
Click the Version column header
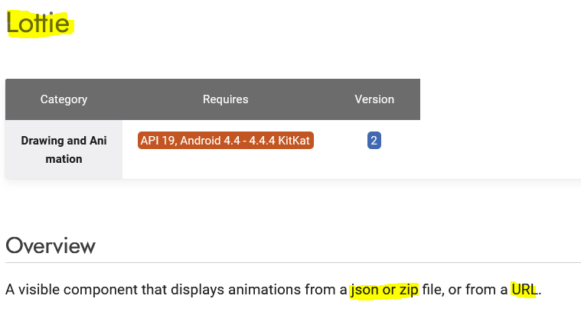click(x=374, y=99)
